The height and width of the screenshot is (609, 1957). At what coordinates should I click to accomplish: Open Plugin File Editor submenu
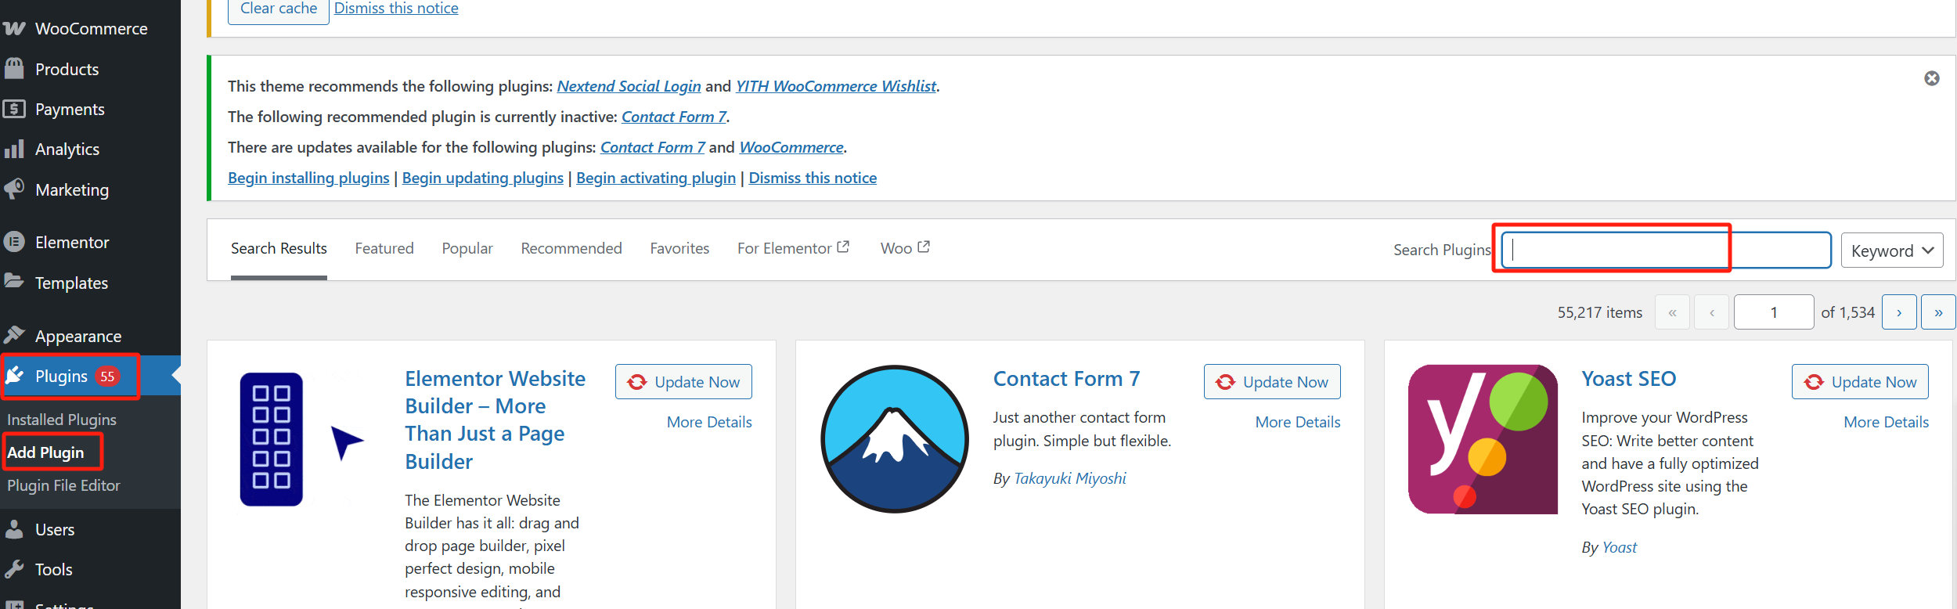point(63,485)
